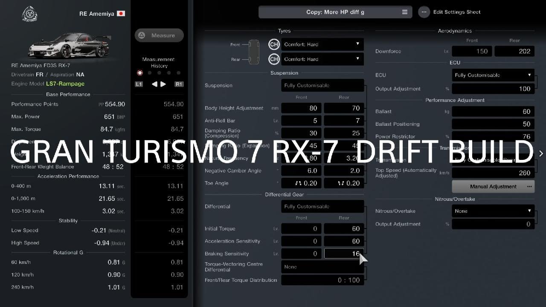The image size is (546, 307).
Task: Select ECU output adjustment value 100
Action: click(x=493, y=89)
